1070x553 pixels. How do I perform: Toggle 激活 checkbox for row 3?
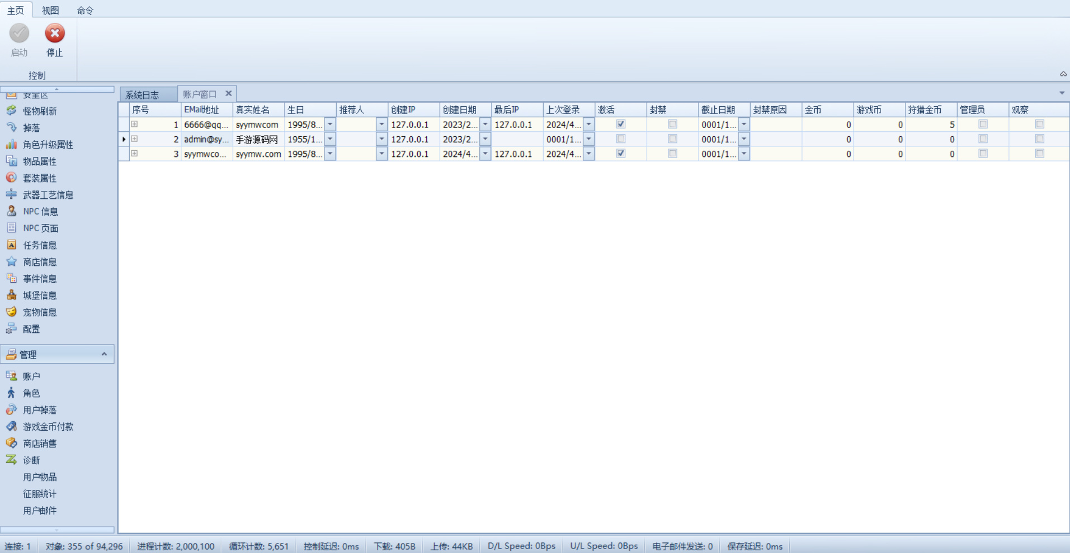pyautogui.click(x=621, y=153)
